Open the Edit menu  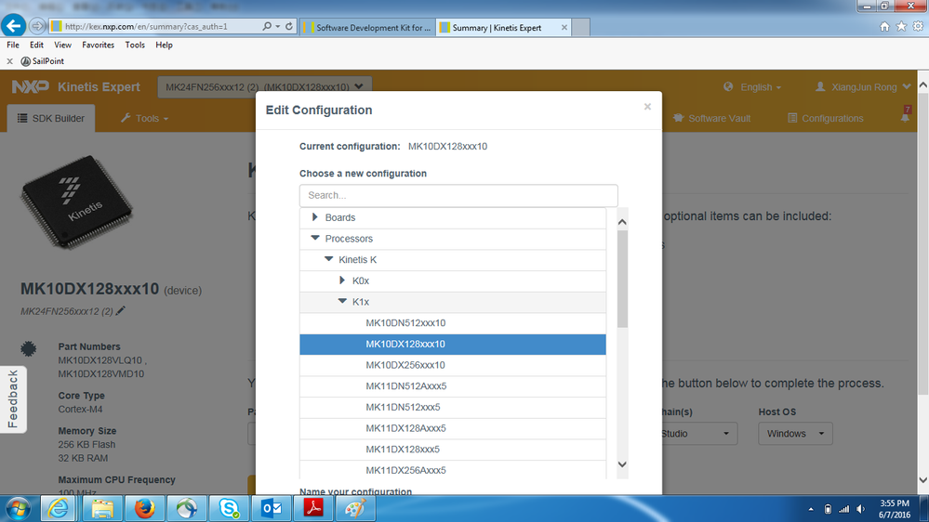coord(37,45)
